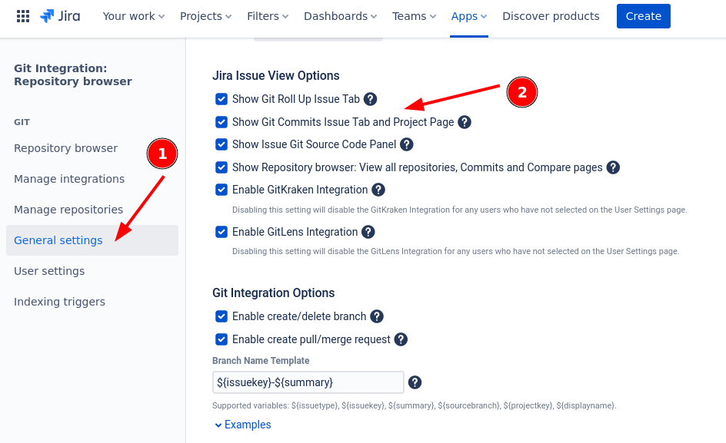Open the app switcher grid icon
726x443 pixels.
point(23,16)
